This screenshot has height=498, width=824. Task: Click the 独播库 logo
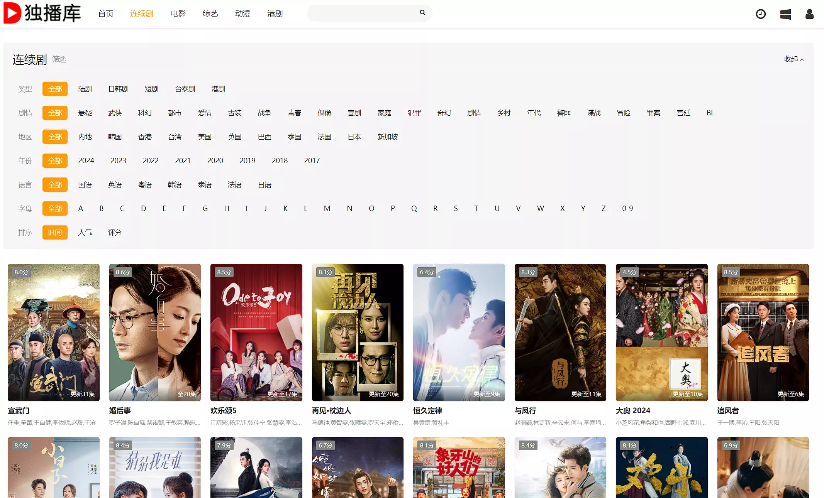coord(42,14)
